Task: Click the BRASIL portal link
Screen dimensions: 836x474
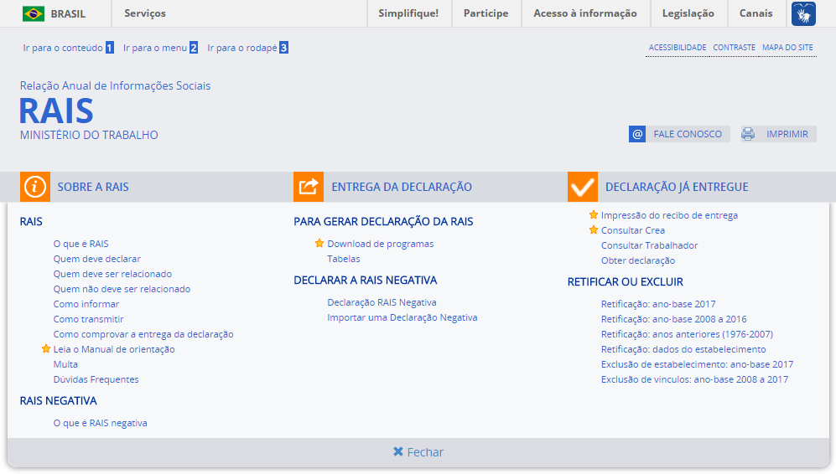Action: pos(68,14)
